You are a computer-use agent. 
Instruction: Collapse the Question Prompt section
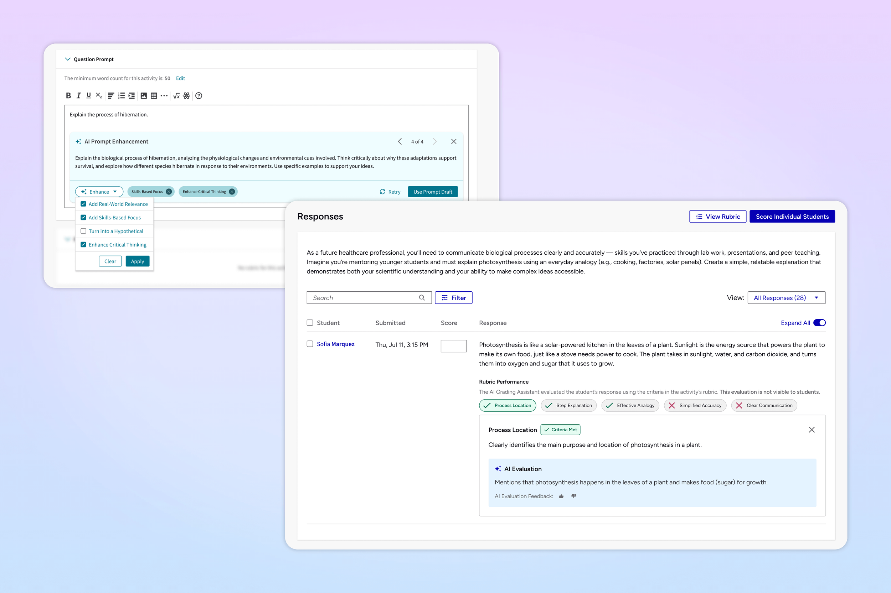pyautogui.click(x=68, y=59)
